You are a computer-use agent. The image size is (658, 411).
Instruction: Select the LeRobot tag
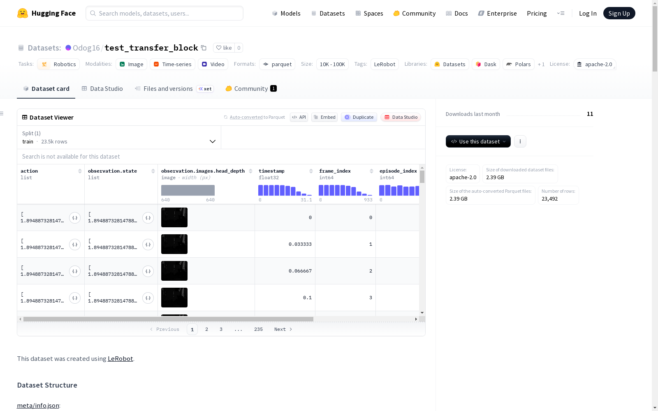click(385, 64)
